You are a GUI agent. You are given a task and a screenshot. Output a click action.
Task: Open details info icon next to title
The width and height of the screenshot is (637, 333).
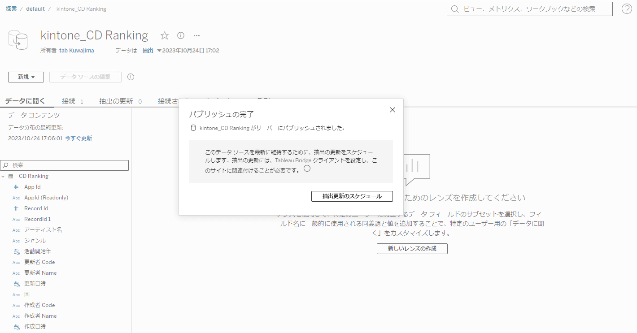(x=181, y=35)
